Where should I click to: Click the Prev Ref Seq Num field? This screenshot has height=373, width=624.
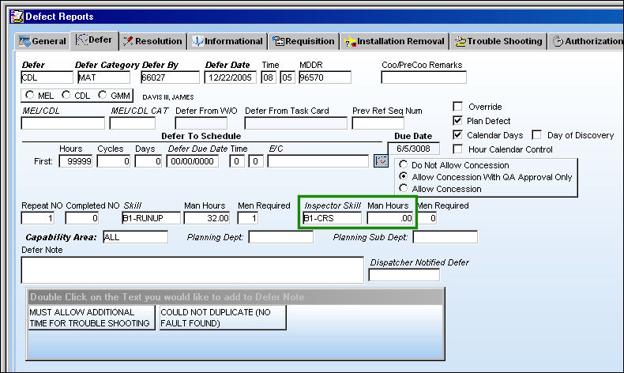coord(378,123)
